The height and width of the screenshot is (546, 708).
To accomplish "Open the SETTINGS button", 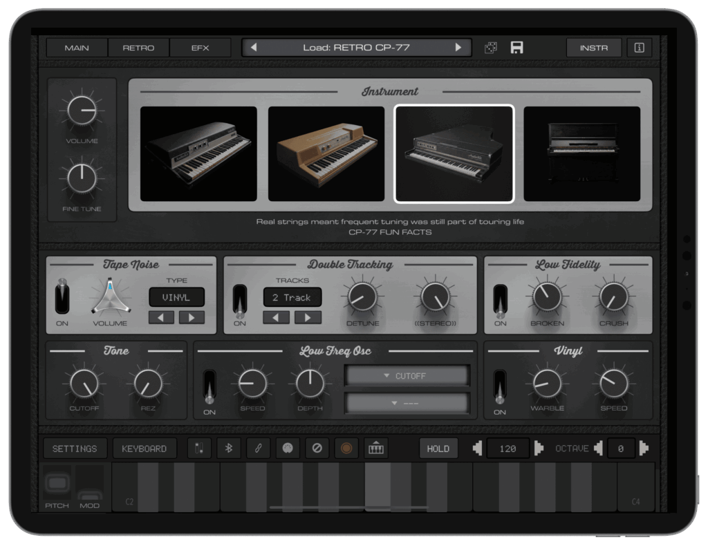I will pyautogui.click(x=75, y=449).
